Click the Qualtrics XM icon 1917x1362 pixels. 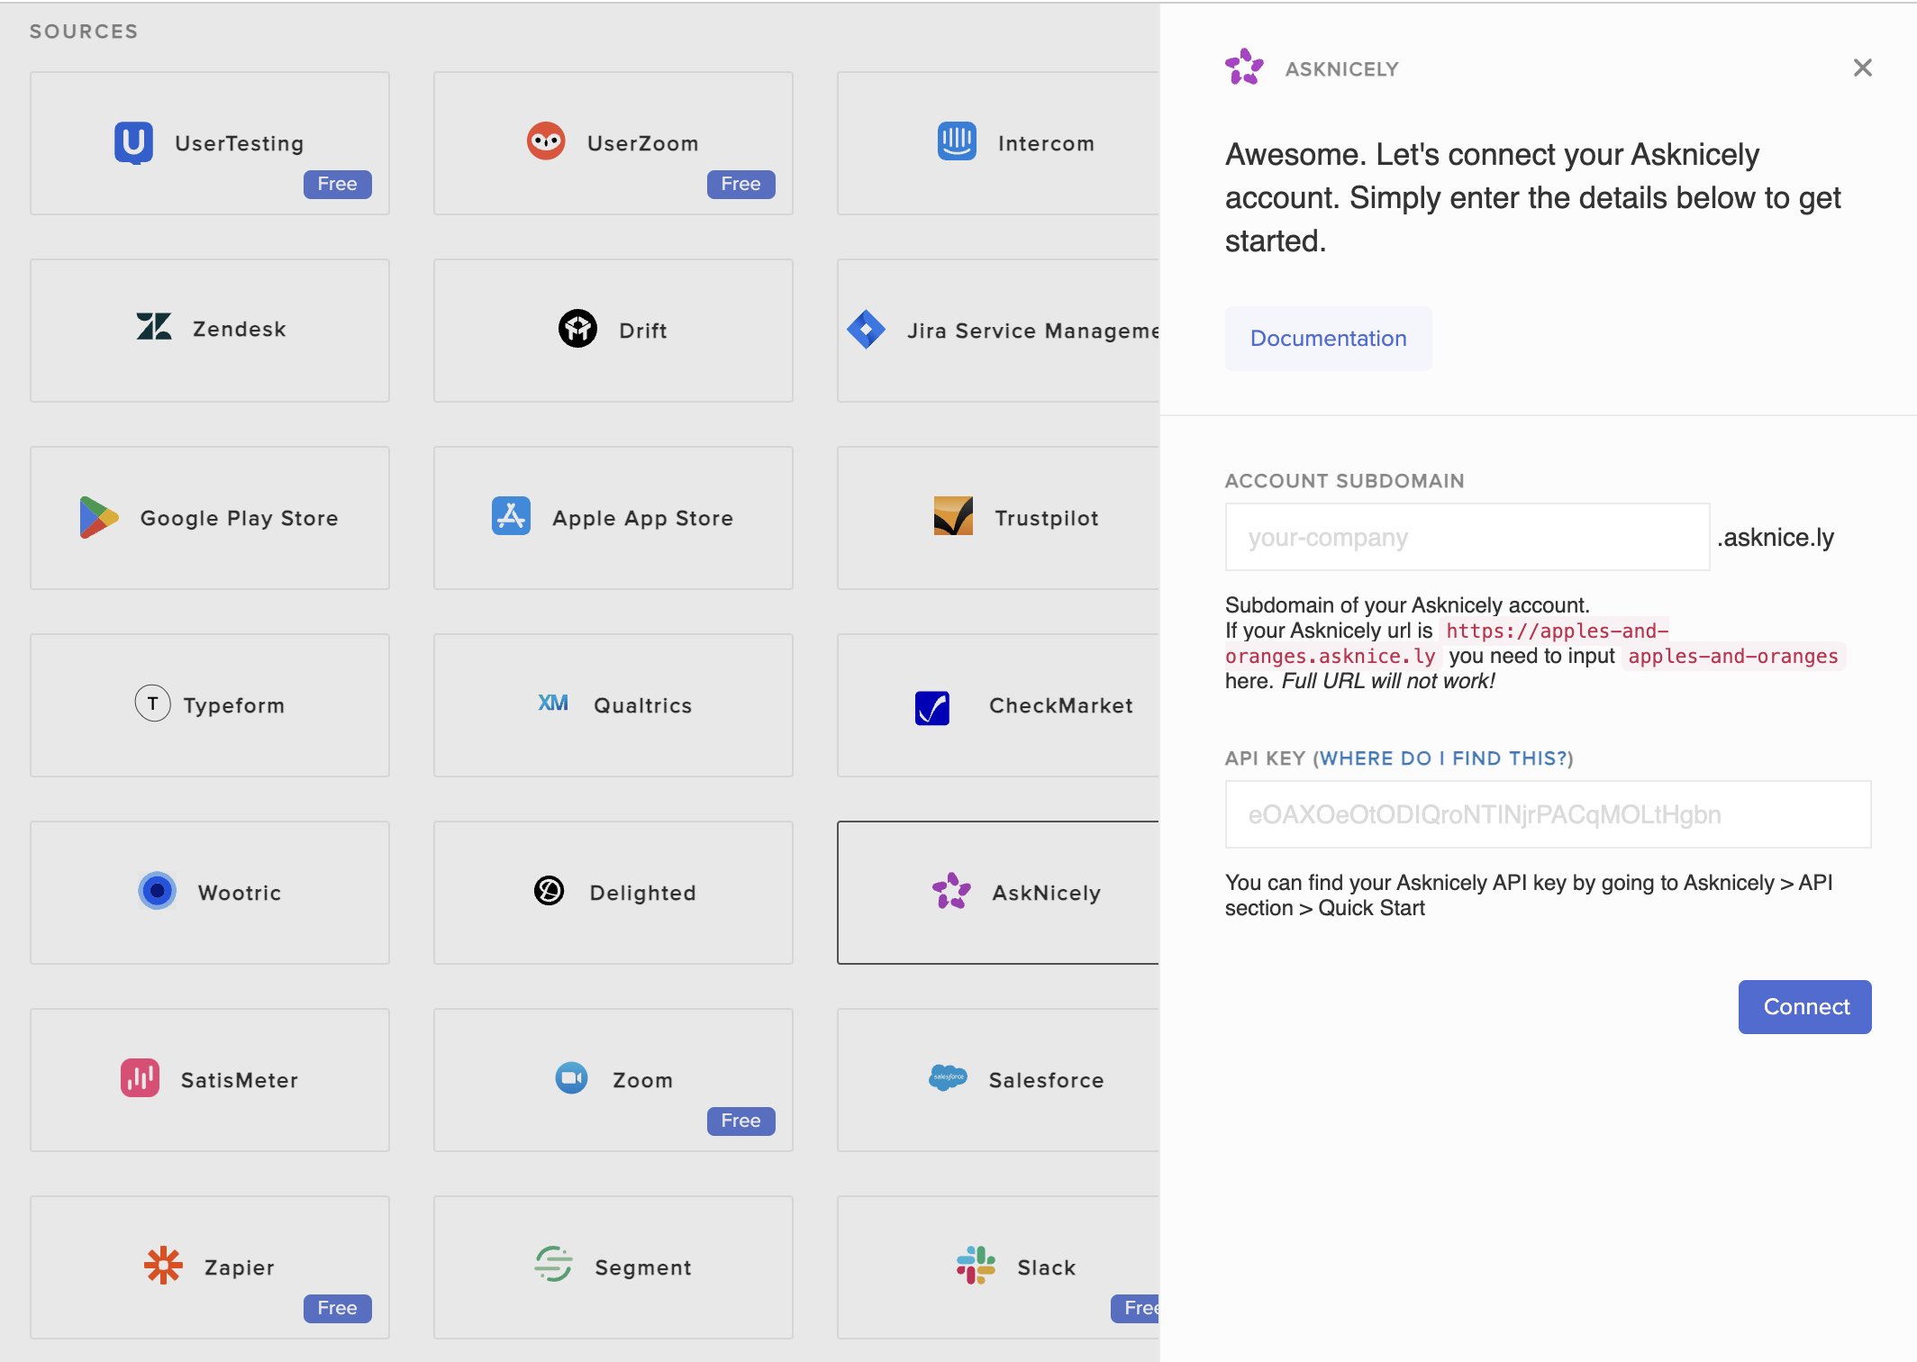coord(553,703)
